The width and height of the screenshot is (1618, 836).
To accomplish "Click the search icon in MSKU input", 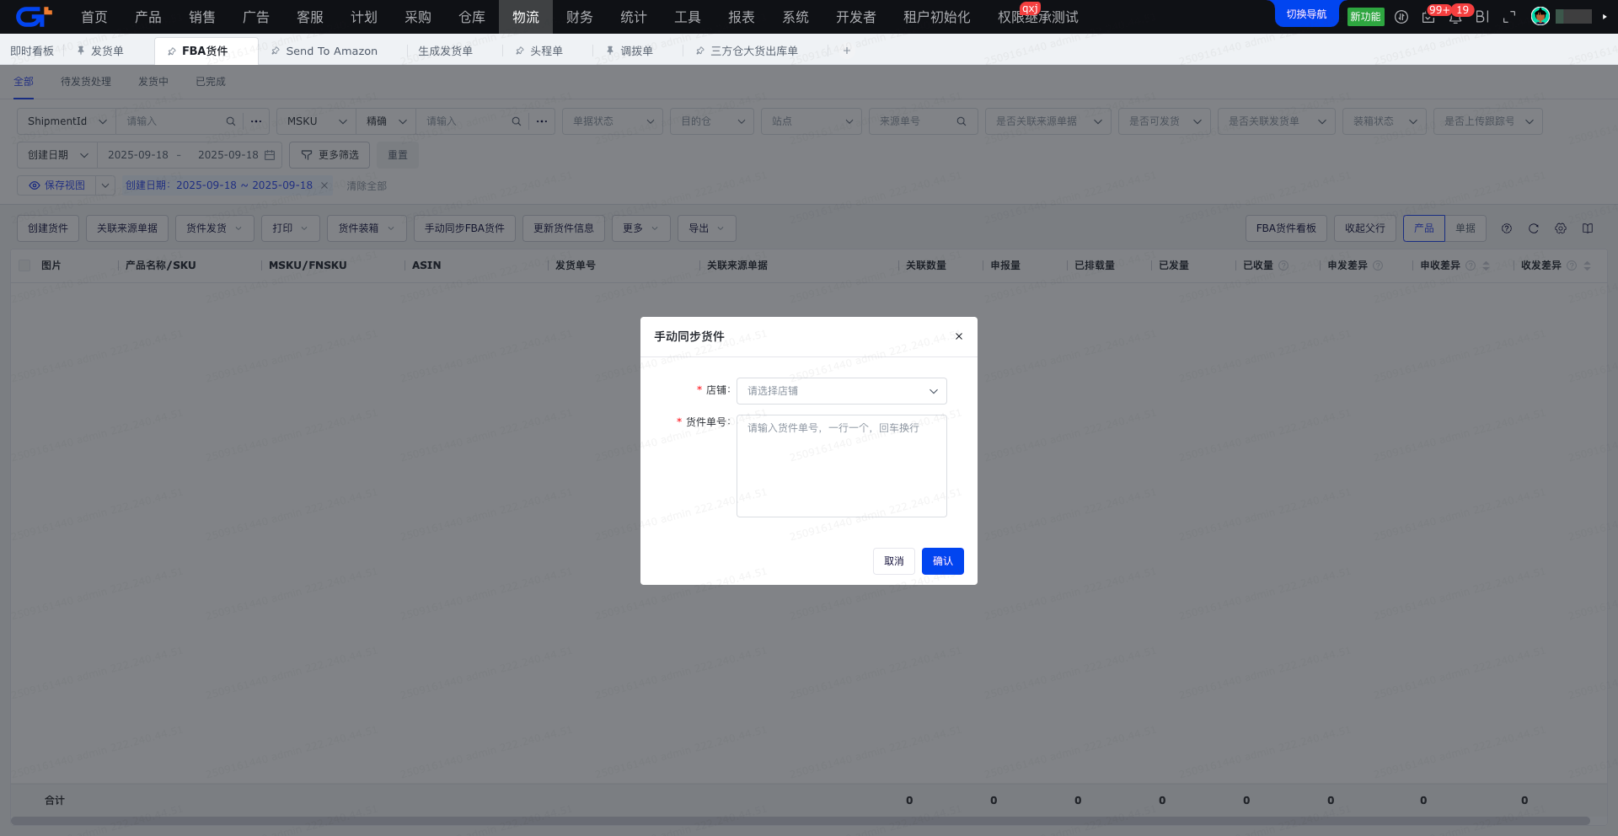I will [x=516, y=121].
